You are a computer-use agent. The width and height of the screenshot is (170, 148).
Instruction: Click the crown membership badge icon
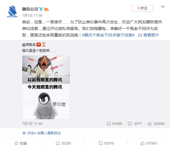(46, 9)
